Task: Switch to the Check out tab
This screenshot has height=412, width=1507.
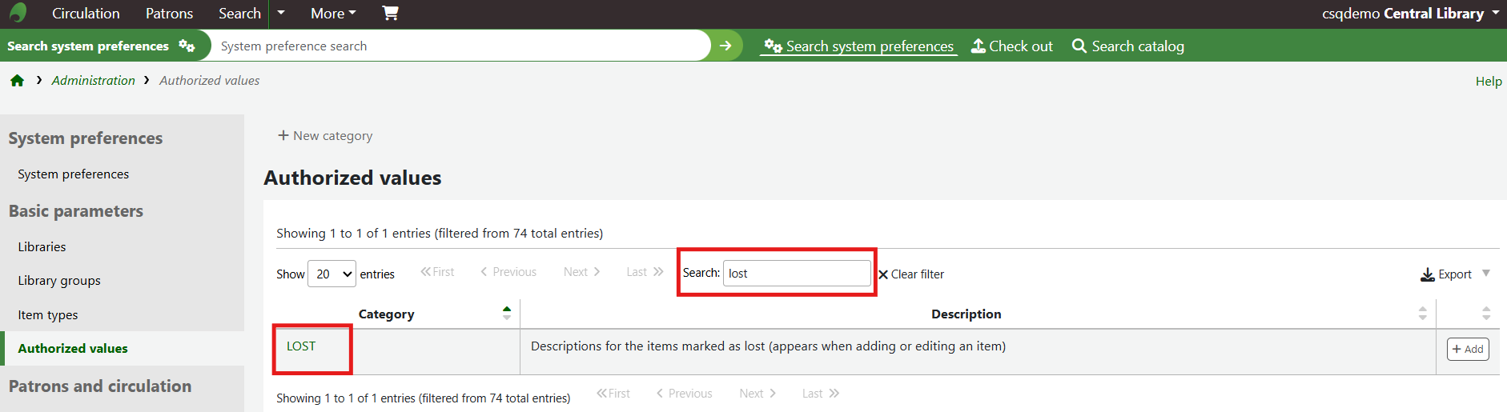Action: coord(1012,46)
